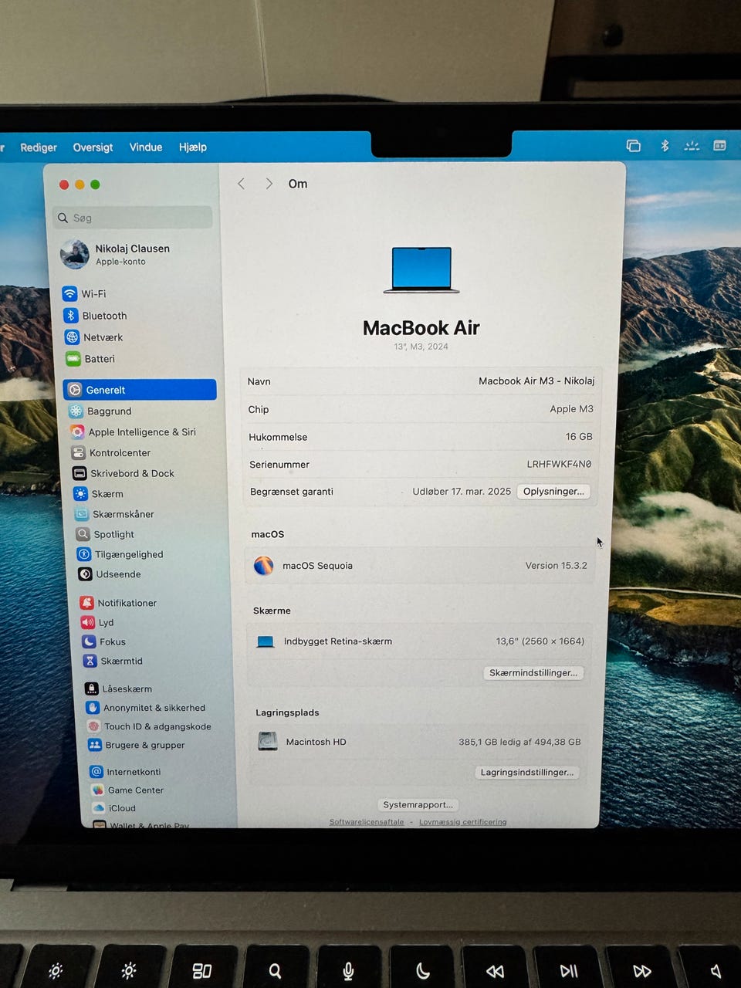Click the screen mirroring menu bar icon

[634, 145]
